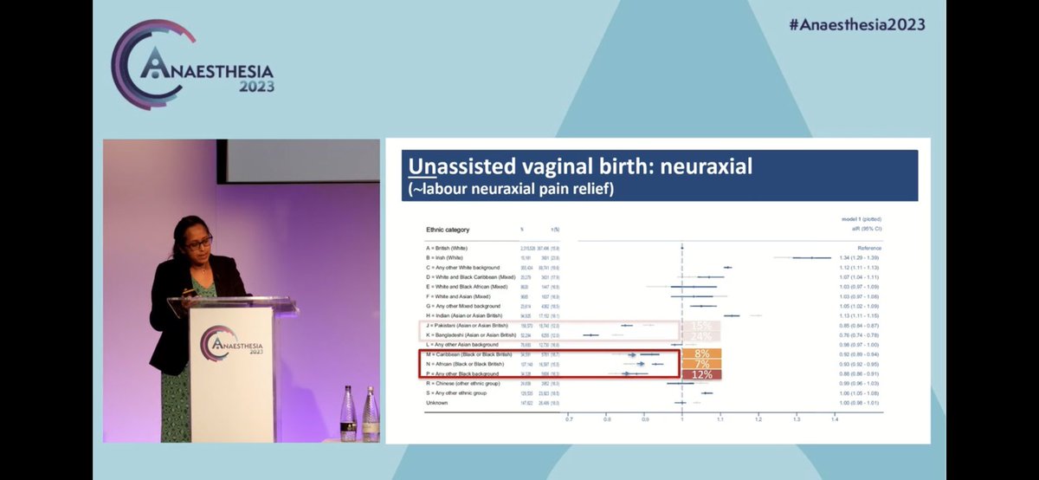
Task: Click the 'Reference' value for British (White)
Action: coord(870,248)
